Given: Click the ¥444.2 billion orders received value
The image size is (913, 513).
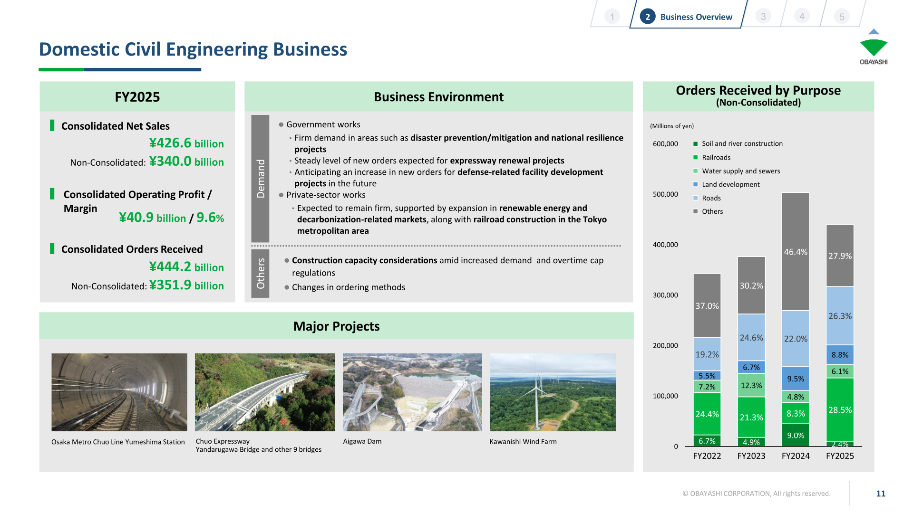Looking at the screenshot, I should click(x=186, y=267).
